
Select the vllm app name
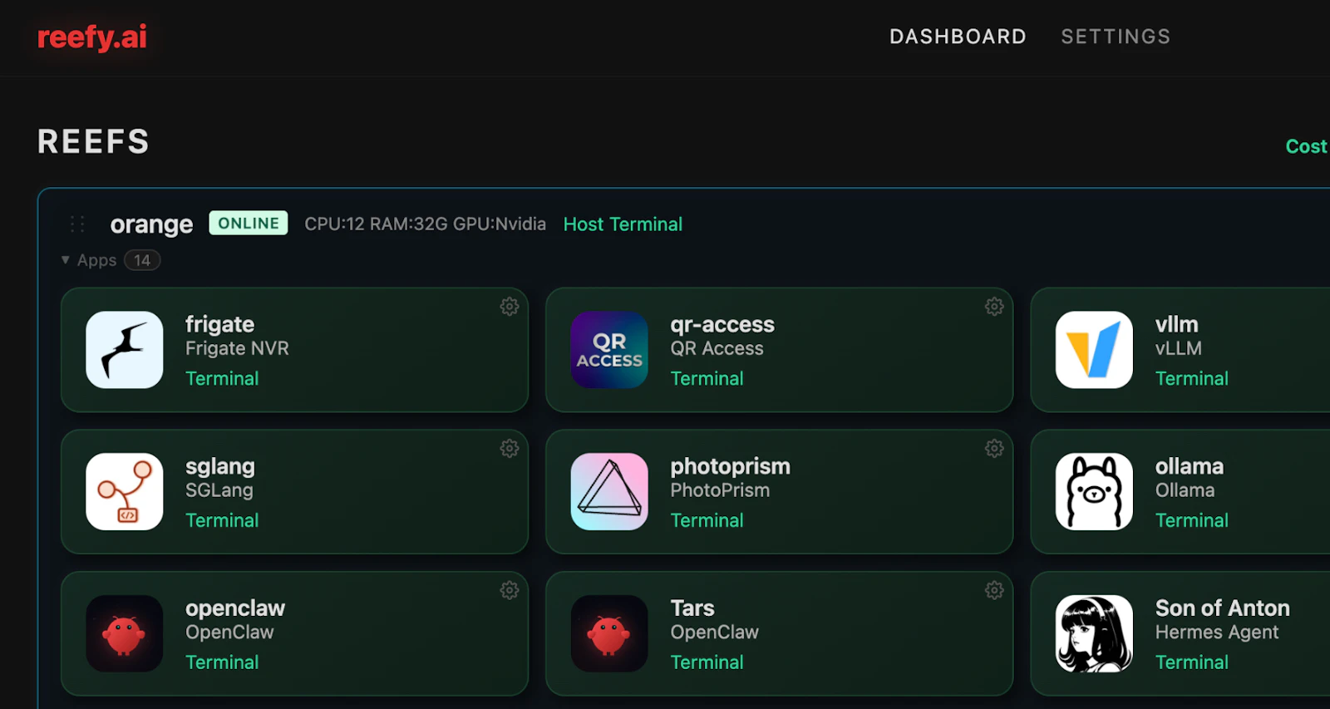click(1176, 324)
